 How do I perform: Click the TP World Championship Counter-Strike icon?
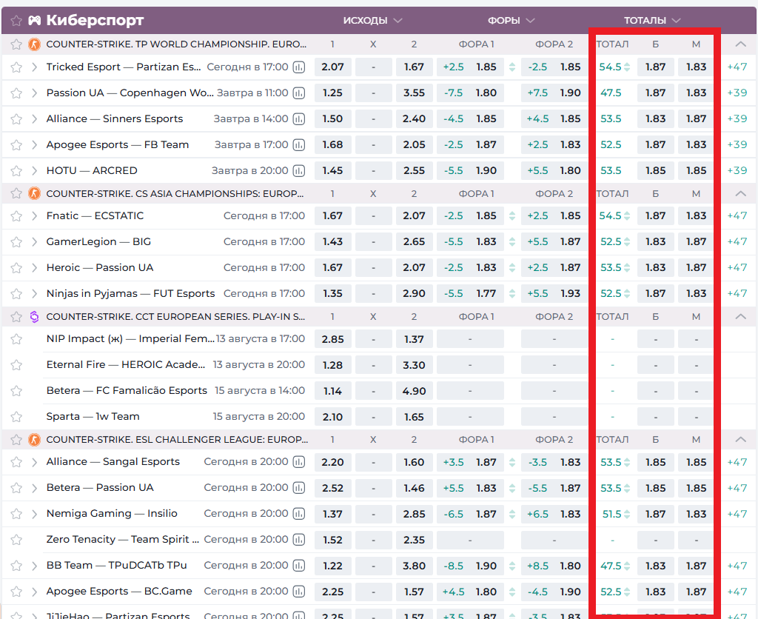34,44
